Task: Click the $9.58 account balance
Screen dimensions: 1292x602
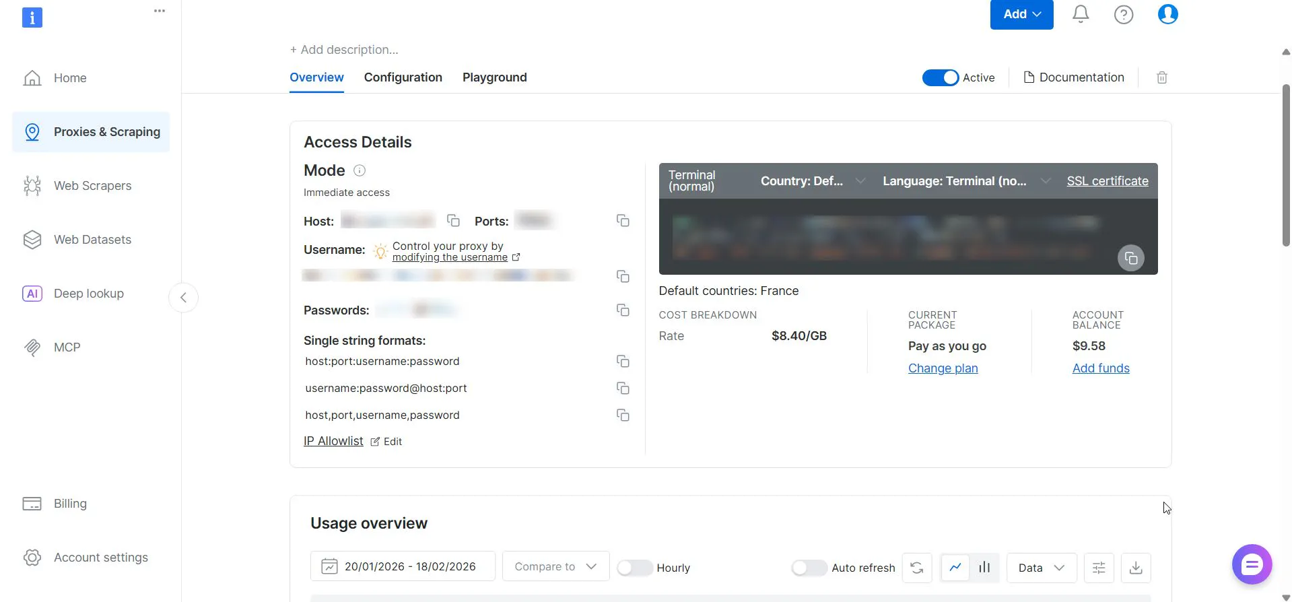Action: [x=1089, y=346]
